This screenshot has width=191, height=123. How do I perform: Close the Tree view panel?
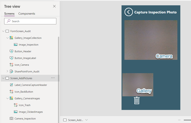coord(54,6)
